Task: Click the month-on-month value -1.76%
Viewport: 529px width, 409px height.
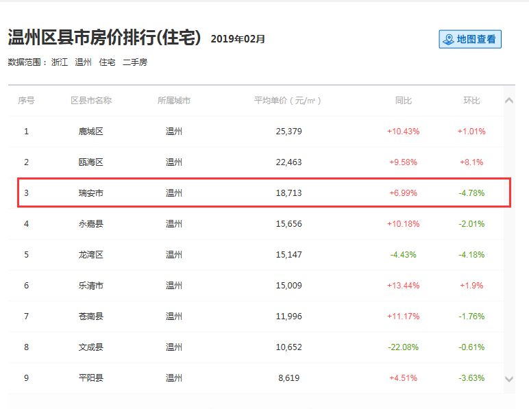Action: click(x=471, y=317)
